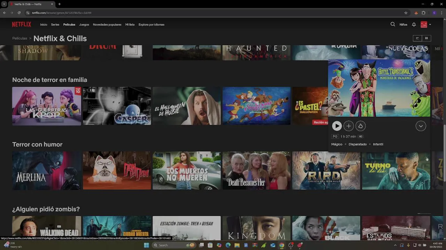Viewport: 446px width, 250px height.
Task: Select the Películas navigation item
Action: [x=69, y=25]
